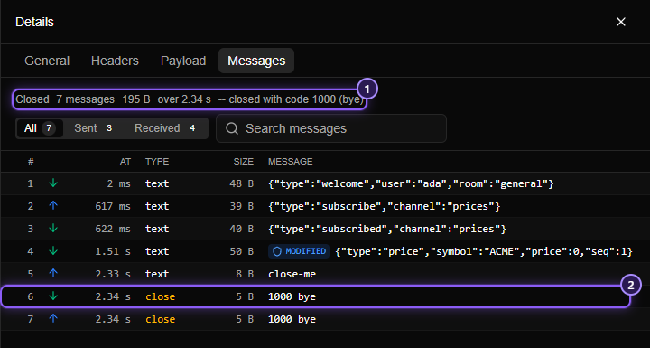Click the TYPE column header
650x348 pixels.
pyautogui.click(x=157, y=162)
